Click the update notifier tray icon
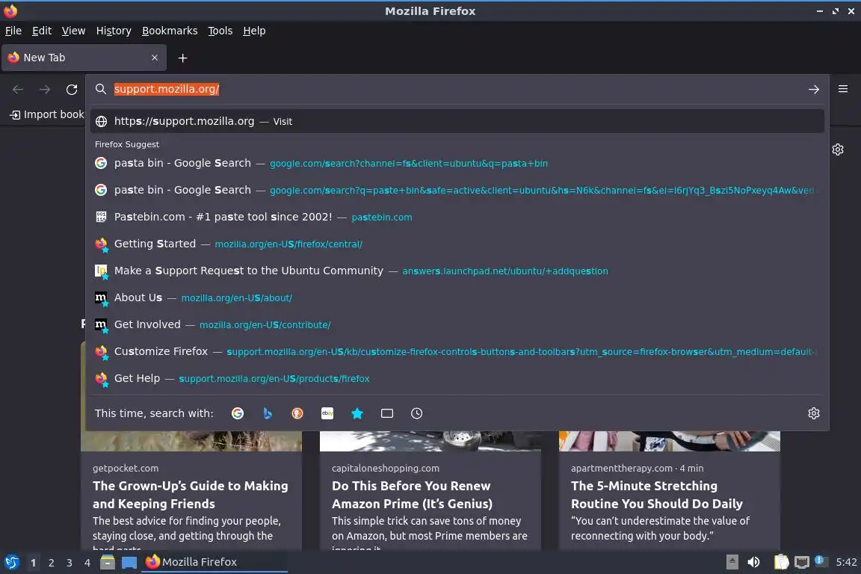This screenshot has width=861, height=574. click(x=821, y=561)
